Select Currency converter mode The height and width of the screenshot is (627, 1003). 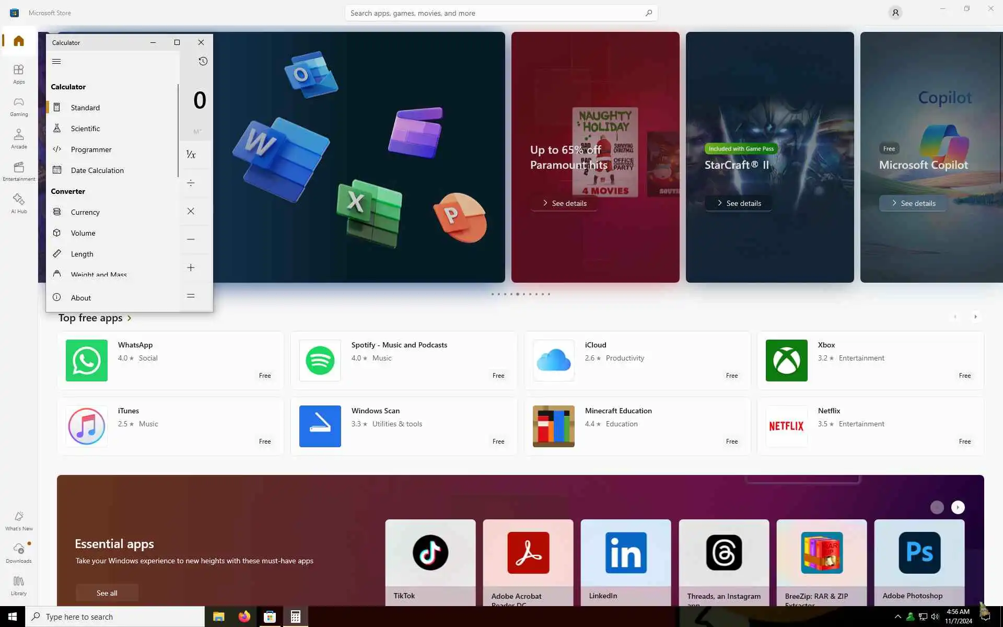85,212
